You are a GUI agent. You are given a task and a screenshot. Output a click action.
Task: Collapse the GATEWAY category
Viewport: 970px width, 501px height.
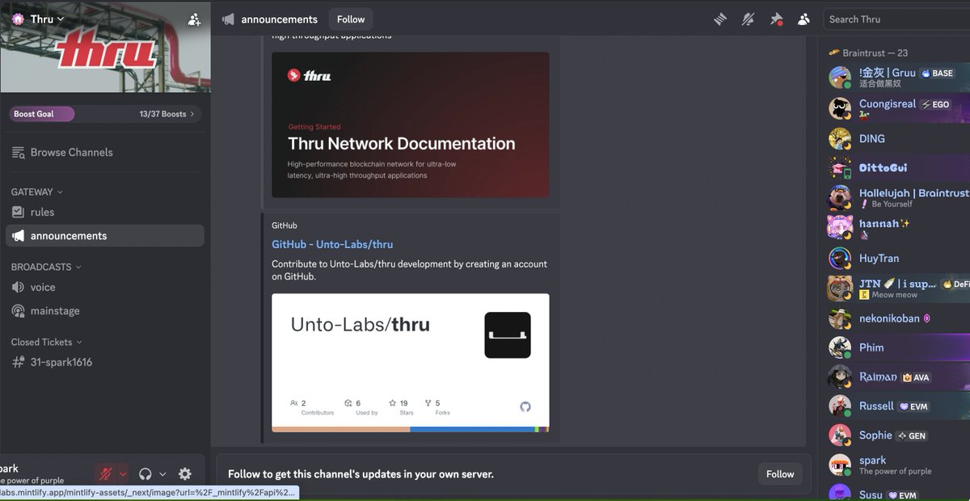coord(36,192)
